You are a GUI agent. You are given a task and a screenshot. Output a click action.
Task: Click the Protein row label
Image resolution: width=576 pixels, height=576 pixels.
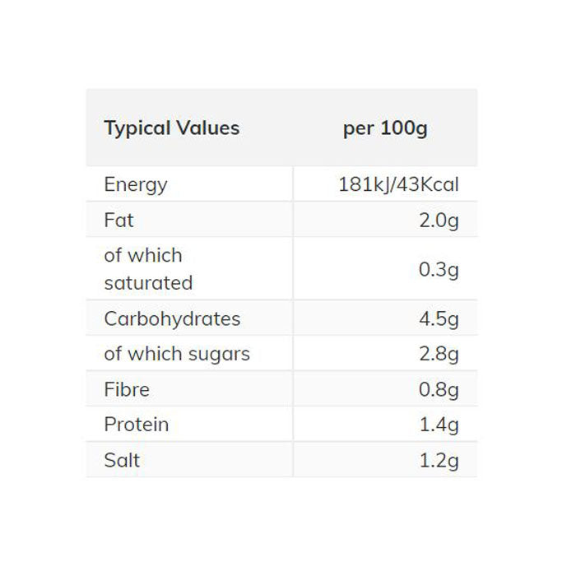pyautogui.click(x=136, y=425)
